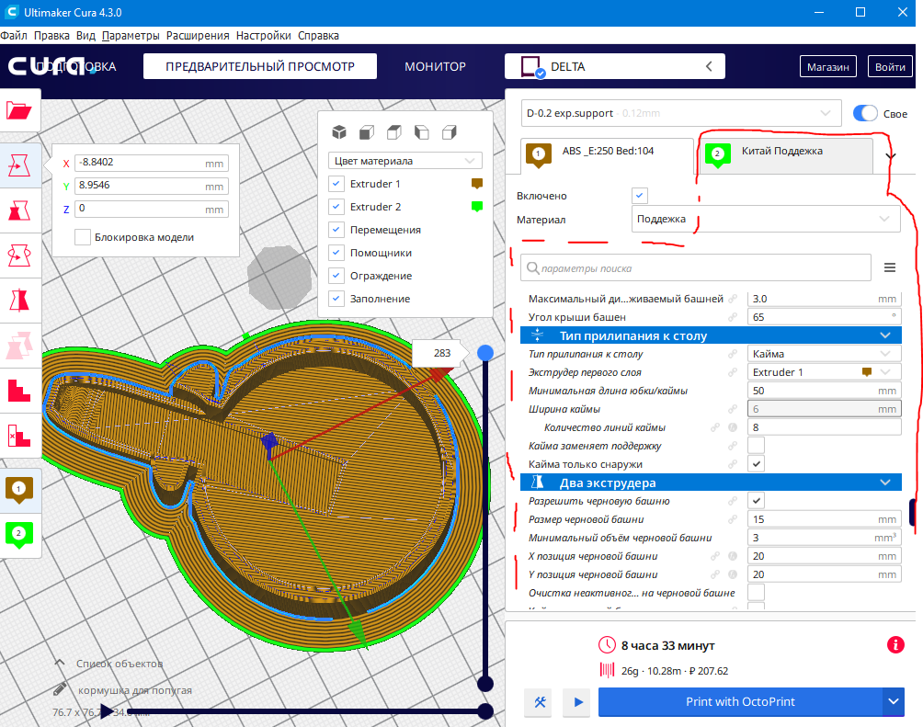Toggle Кайма только снаружи checkbox
This screenshot has height=727, width=923.
757,464
